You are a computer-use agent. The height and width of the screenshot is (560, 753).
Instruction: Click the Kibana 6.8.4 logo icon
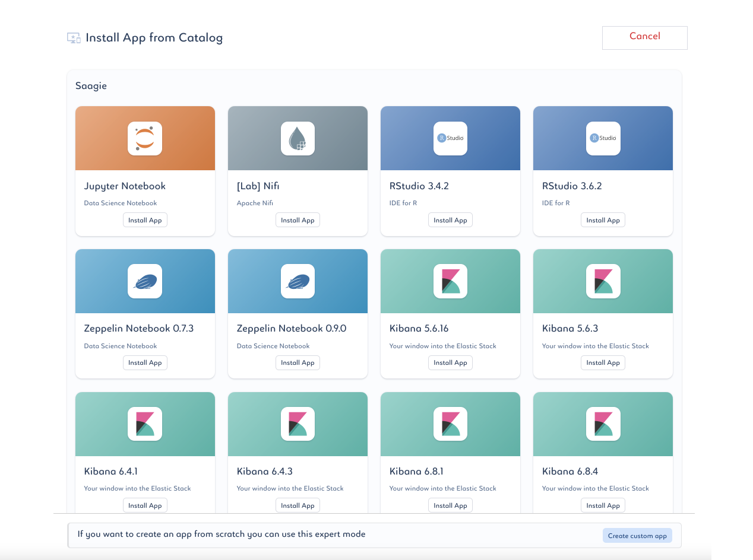[x=603, y=424]
